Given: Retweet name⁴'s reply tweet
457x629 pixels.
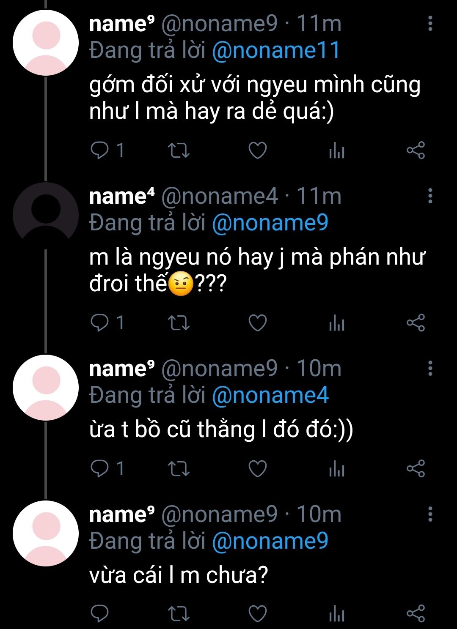Looking at the screenshot, I should coord(179,323).
